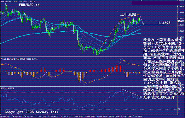Click the Chinese analysis commentary text block
185x118 pixels.
164,68
